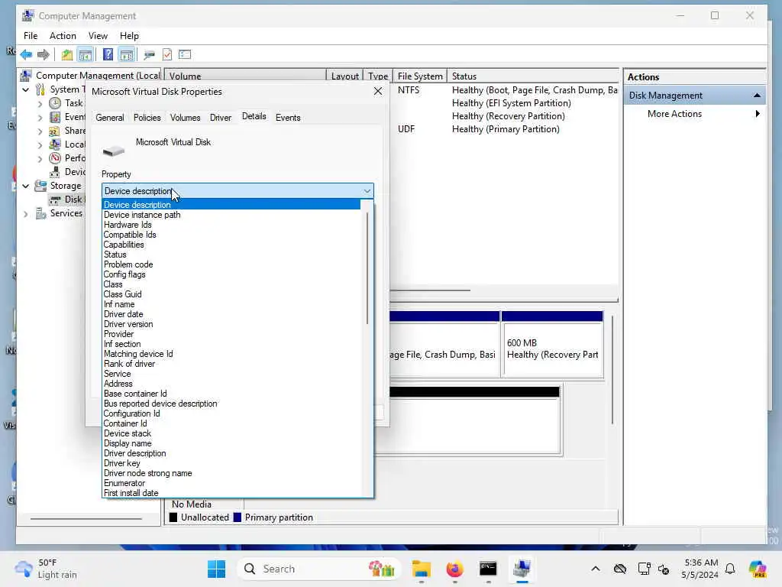Switch to the General tab
Image resolution: width=782 pixels, height=587 pixels.
pos(110,118)
